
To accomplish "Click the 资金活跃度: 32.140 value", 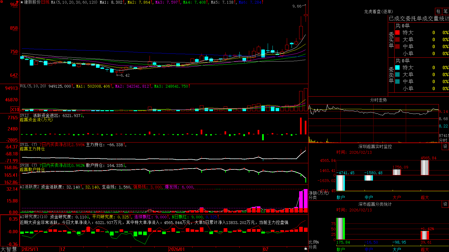I will pos(62,187).
